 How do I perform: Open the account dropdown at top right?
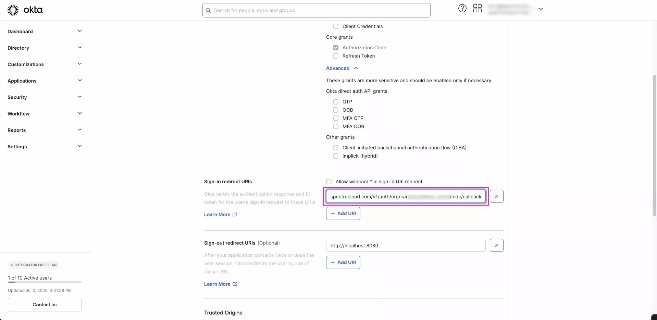pyautogui.click(x=541, y=10)
